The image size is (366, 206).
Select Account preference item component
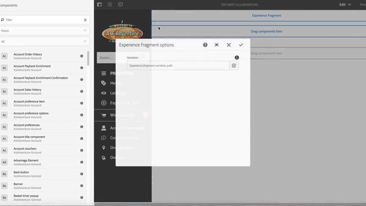pyautogui.click(x=43, y=103)
